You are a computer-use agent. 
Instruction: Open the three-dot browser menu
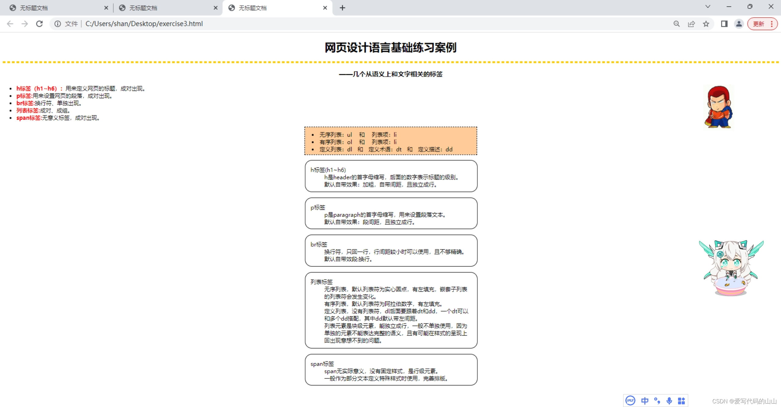pyautogui.click(x=772, y=24)
